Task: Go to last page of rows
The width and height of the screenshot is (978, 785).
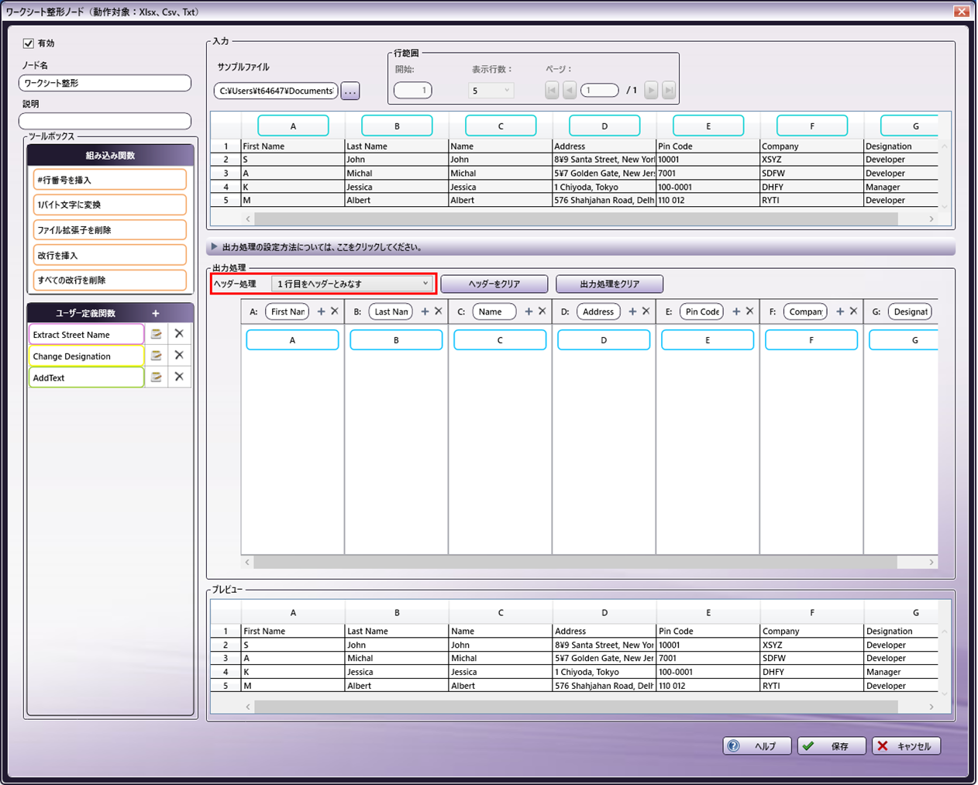Action: tap(669, 91)
